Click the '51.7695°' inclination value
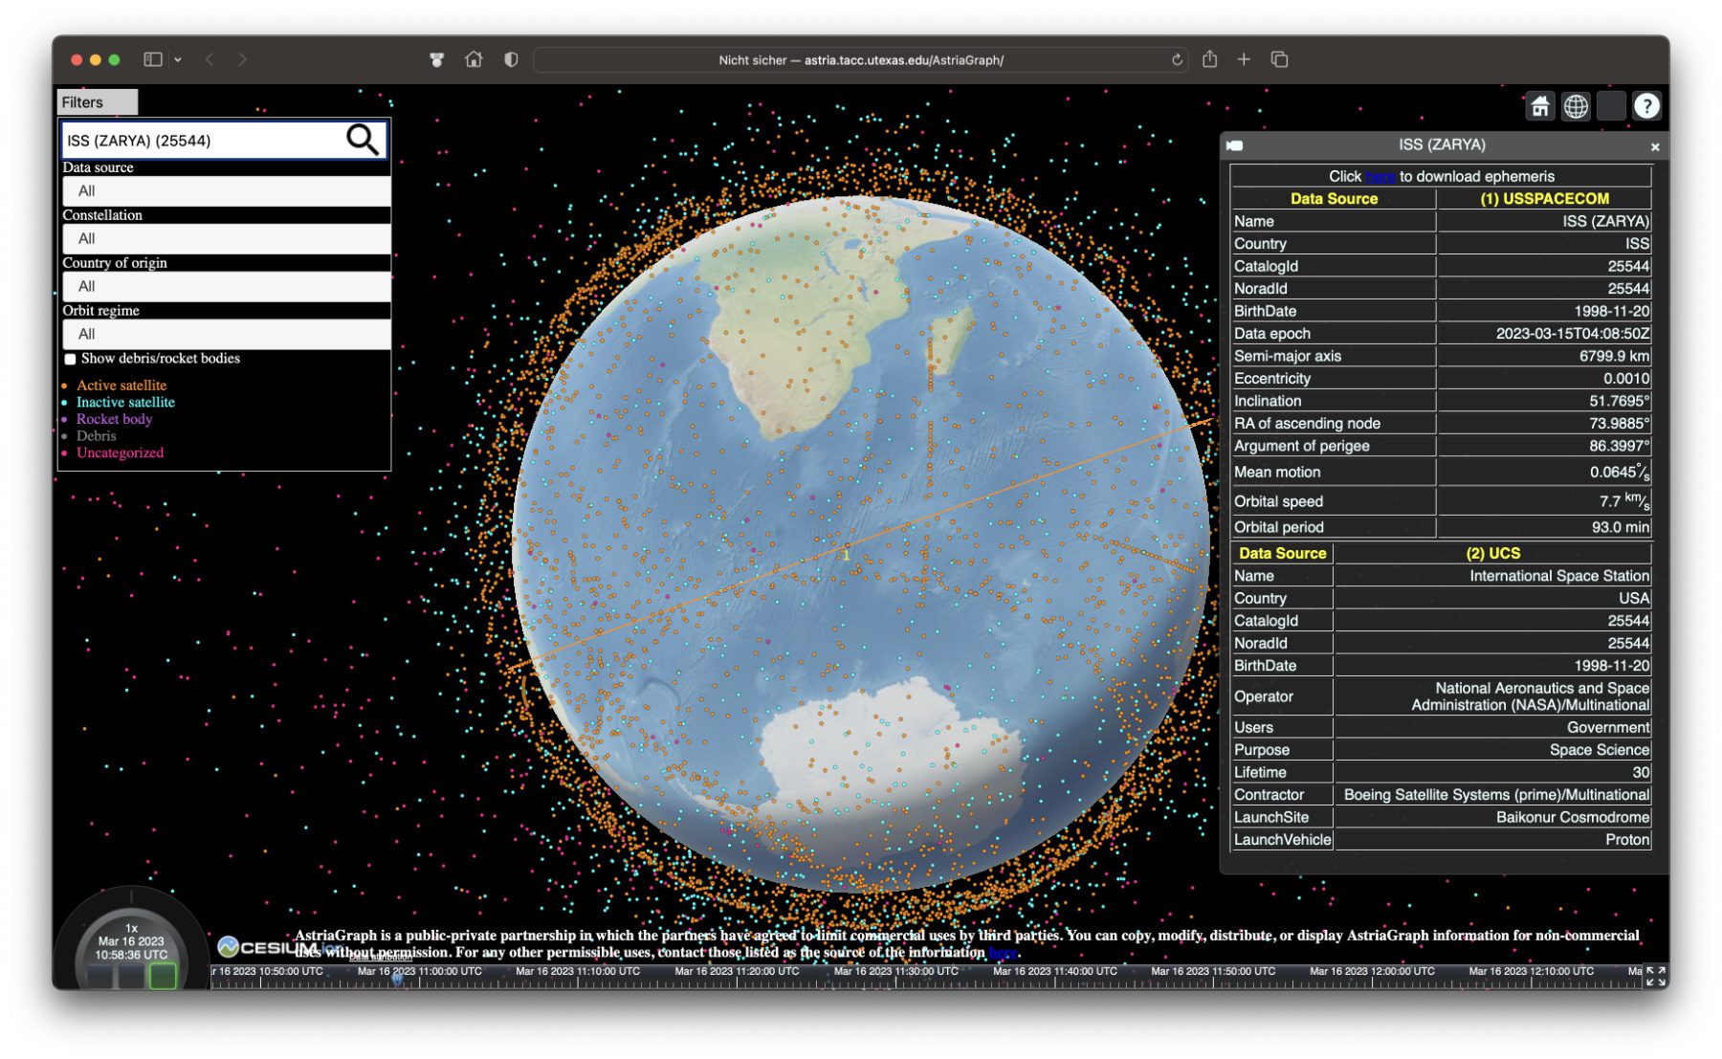Viewport: 1722px width, 1059px height. click(1619, 401)
